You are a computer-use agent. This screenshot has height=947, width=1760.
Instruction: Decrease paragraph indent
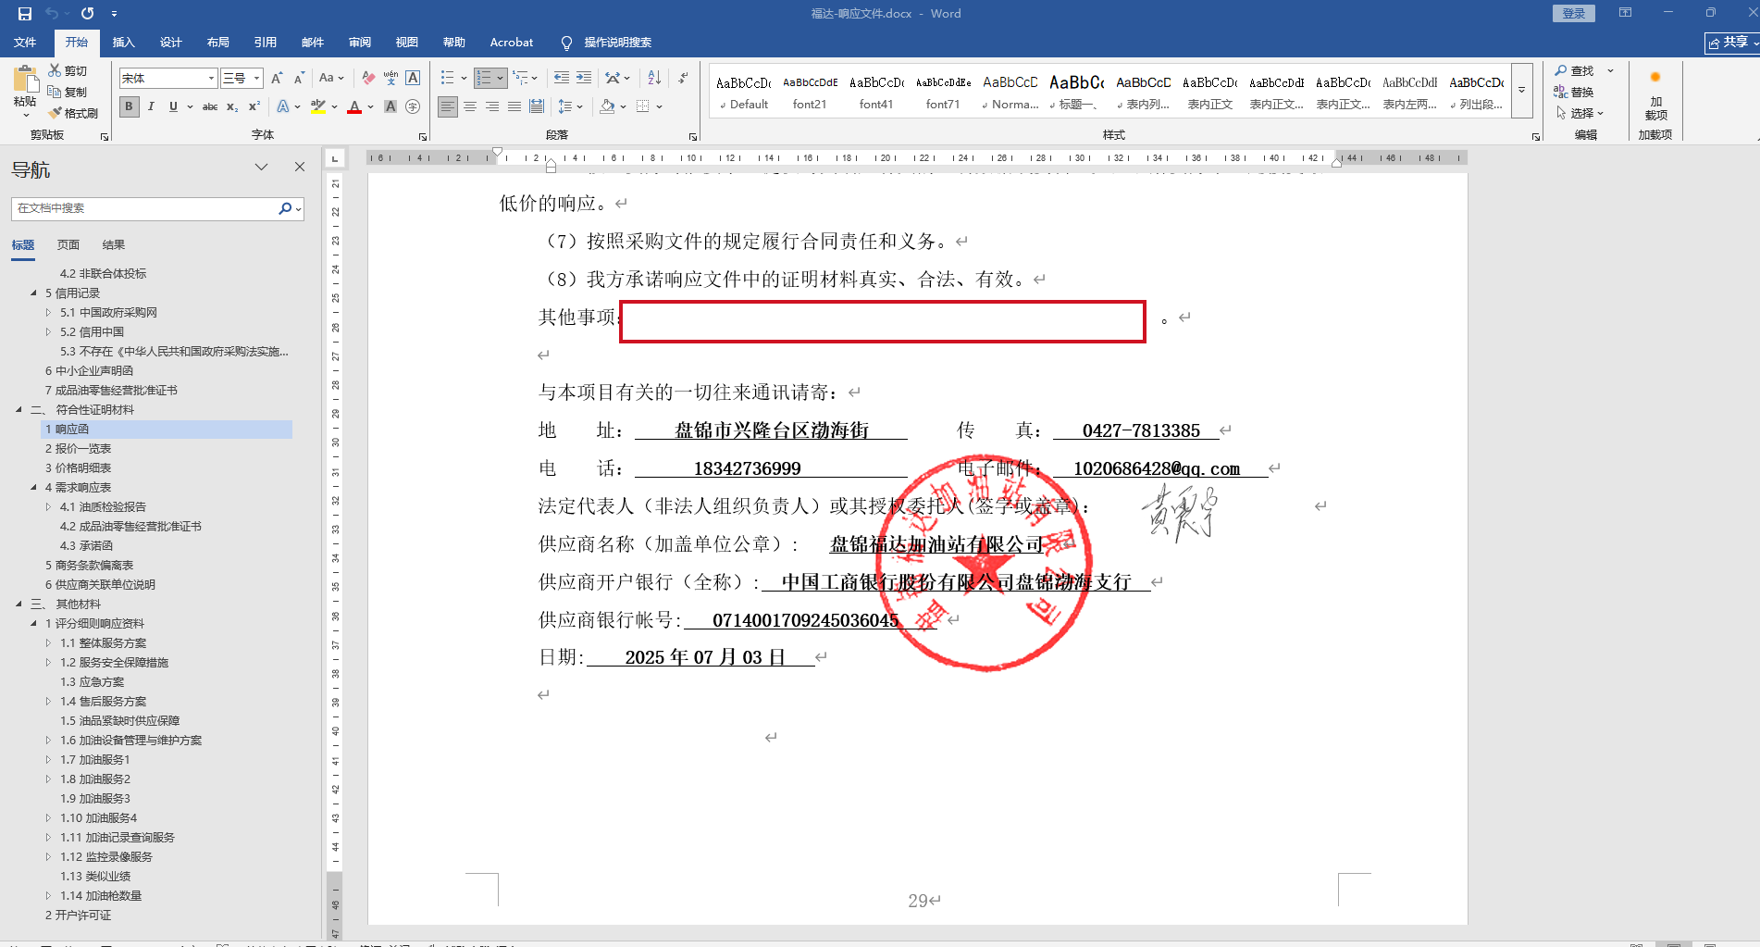tap(561, 79)
